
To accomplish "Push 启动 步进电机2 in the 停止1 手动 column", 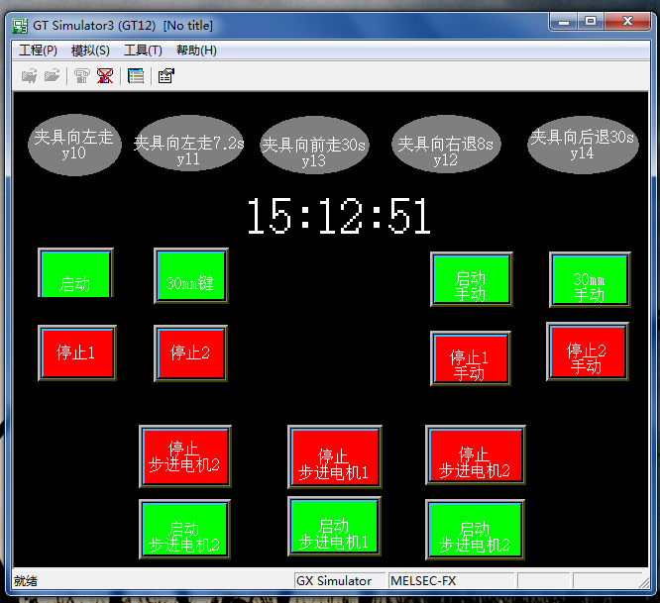I will (x=475, y=530).
